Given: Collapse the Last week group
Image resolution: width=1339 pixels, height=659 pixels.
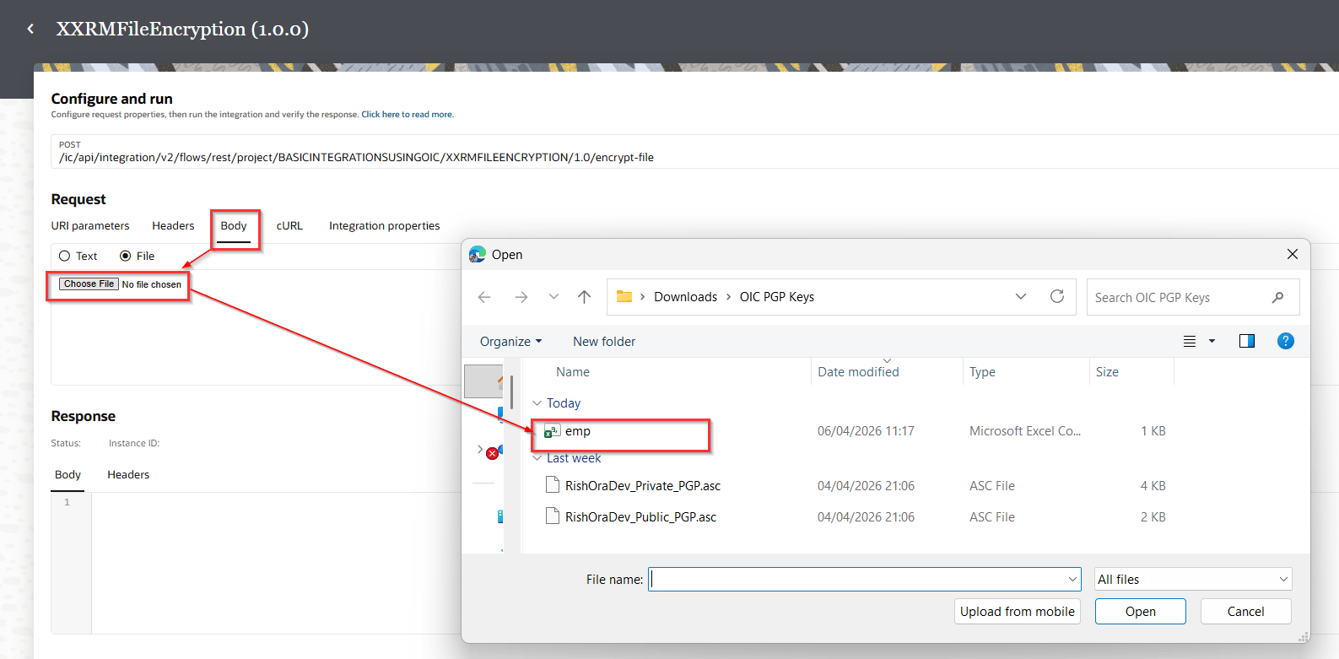Looking at the screenshot, I should pos(537,458).
